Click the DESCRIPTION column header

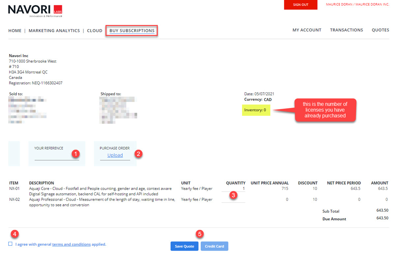42,183
